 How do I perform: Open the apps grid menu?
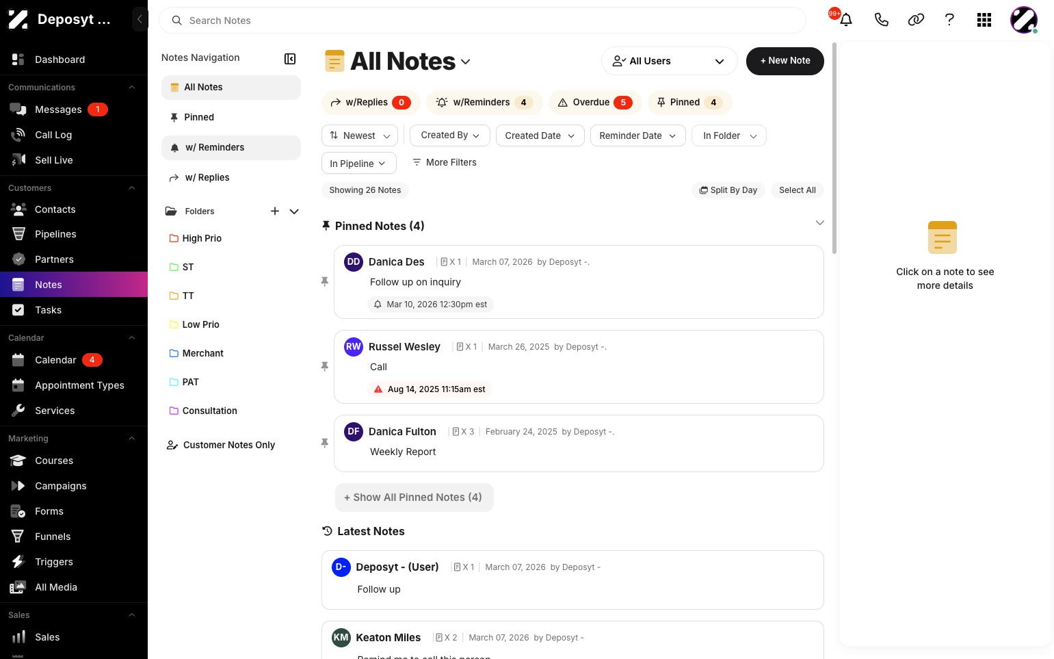[x=984, y=20]
